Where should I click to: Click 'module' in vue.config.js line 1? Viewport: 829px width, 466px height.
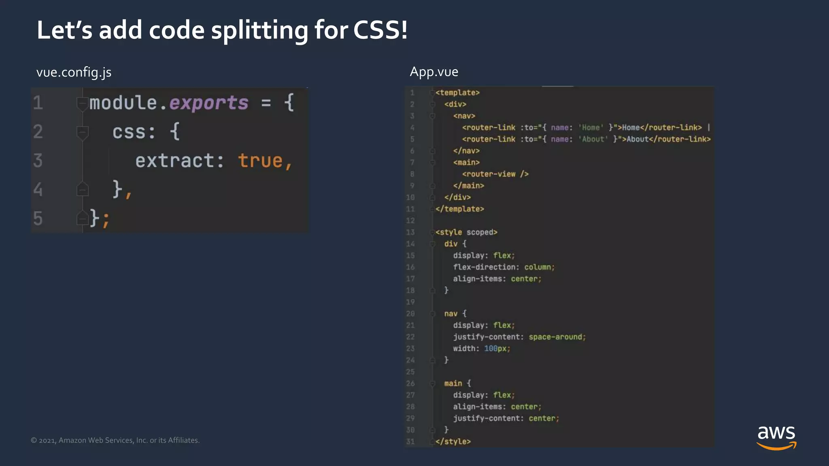123,103
